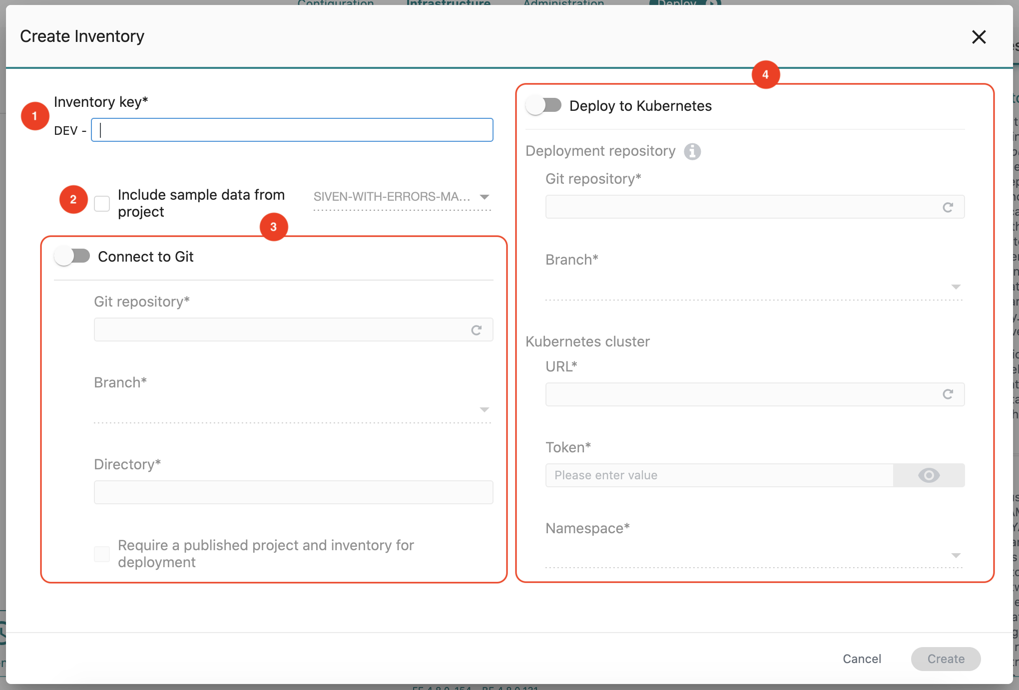This screenshot has height=690, width=1019.
Task: Click the Kubernetes cluster URL field
Action: (739, 394)
